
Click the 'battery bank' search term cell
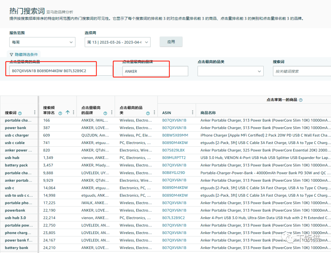(x=17, y=248)
